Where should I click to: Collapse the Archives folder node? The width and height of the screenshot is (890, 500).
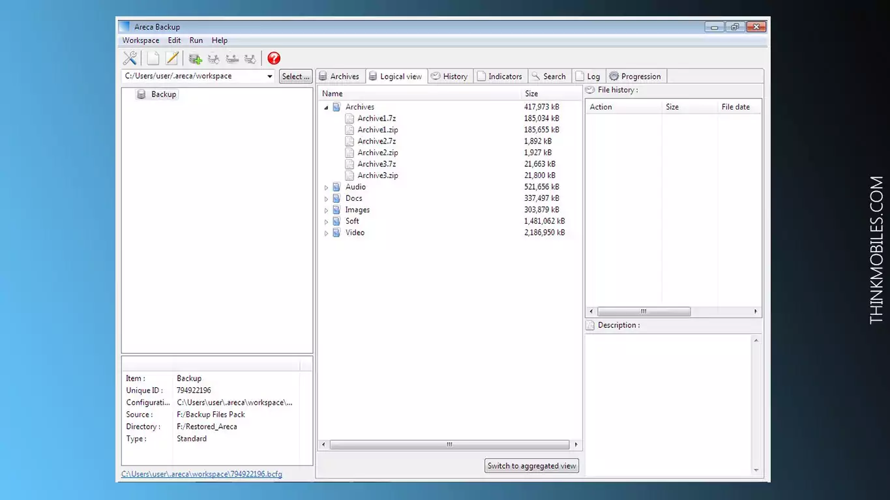[326, 108]
